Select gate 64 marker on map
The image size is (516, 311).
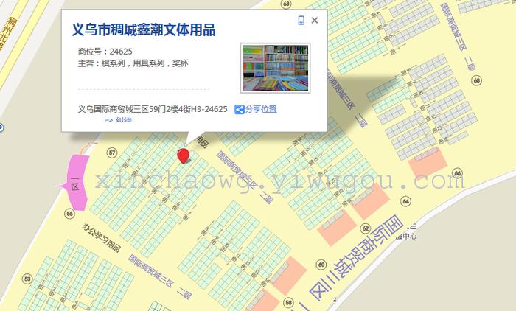point(405,200)
